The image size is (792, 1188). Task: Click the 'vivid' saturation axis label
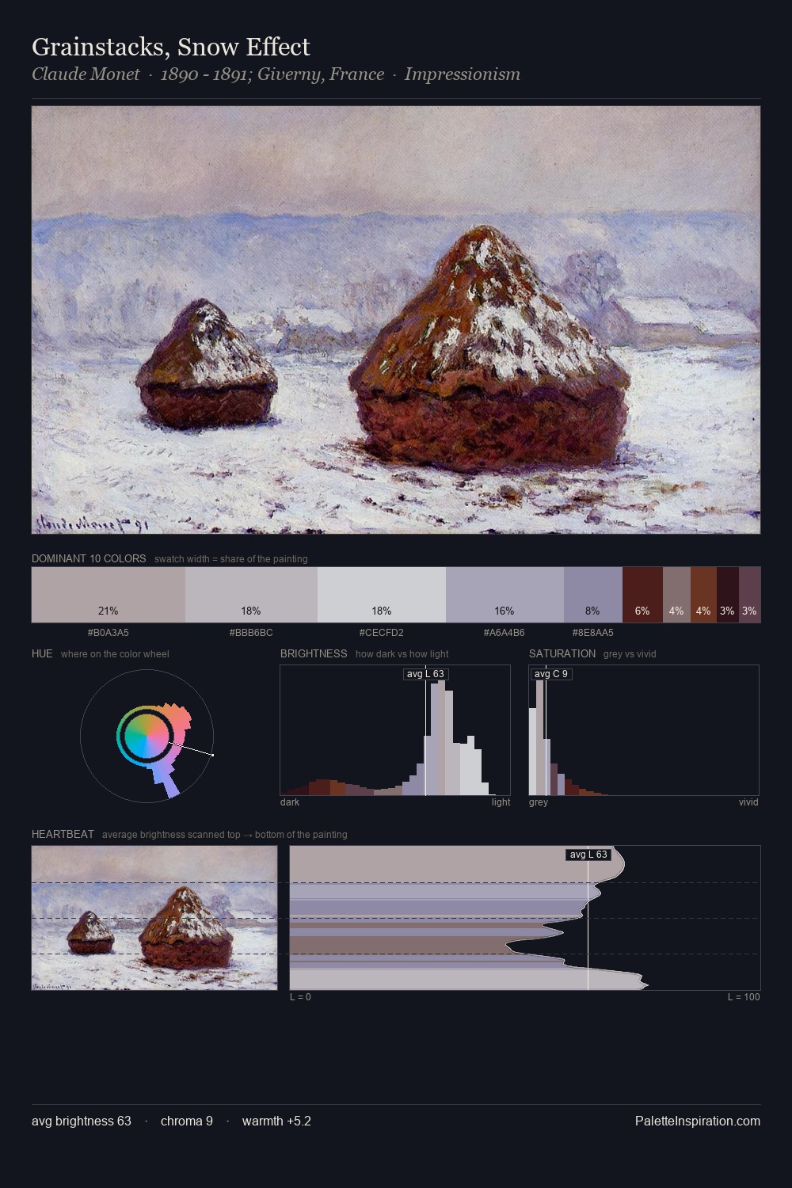(748, 802)
